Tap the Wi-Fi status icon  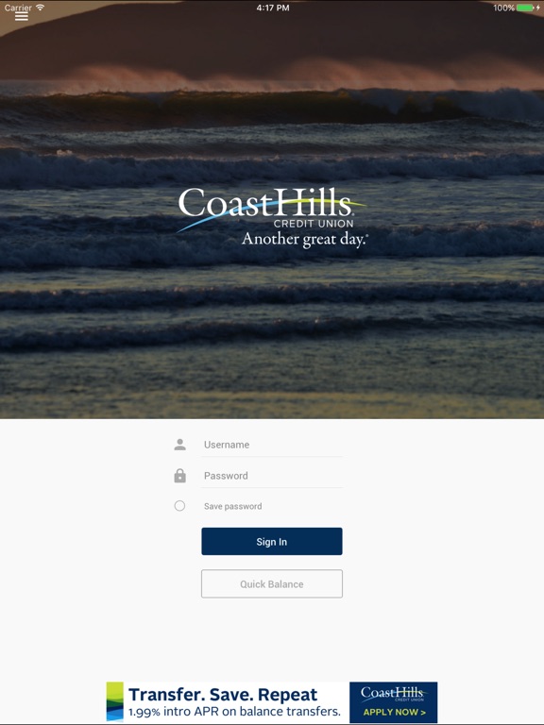click(41, 8)
